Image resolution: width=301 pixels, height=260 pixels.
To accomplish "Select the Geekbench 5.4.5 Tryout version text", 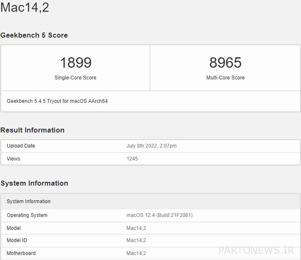I will click(x=57, y=101).
